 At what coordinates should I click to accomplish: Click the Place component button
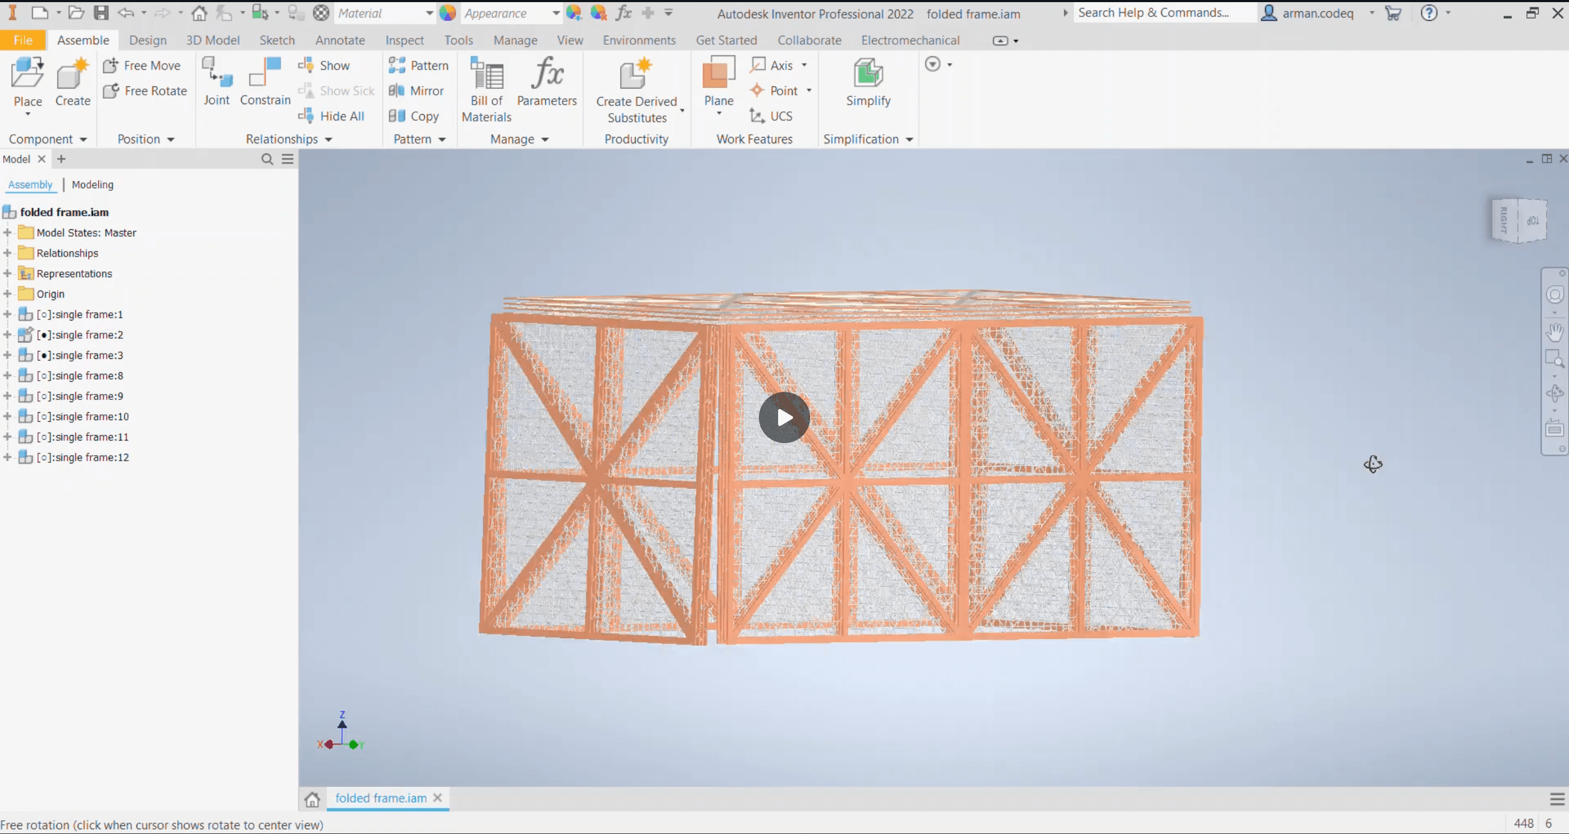27,82
